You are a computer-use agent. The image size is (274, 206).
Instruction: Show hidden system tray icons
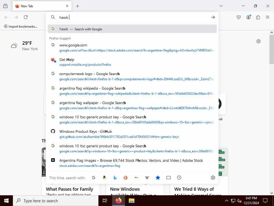click(226, 201)
